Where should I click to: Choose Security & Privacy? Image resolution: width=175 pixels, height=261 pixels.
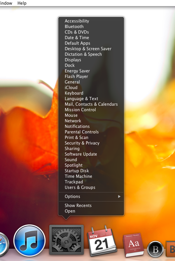click(x=82, y=143)
